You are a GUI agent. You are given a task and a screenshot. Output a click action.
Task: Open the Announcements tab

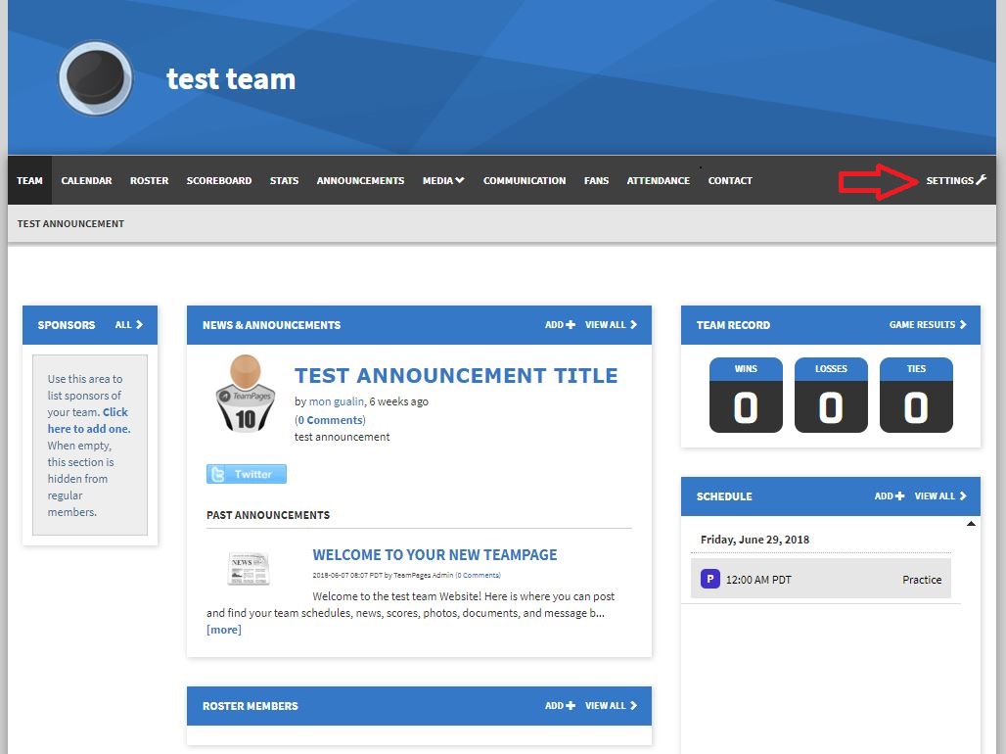click(x=360, y=180)
